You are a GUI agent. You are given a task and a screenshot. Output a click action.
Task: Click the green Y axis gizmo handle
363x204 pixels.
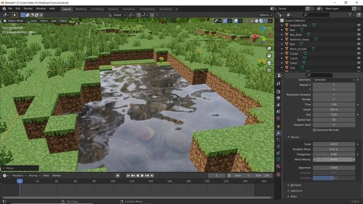click(x=264, y=39)
